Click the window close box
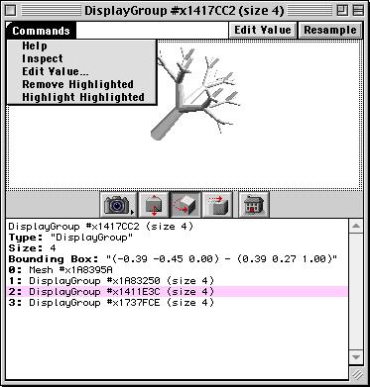The height and width of the screenshot is (387, 370). point(11,11)
